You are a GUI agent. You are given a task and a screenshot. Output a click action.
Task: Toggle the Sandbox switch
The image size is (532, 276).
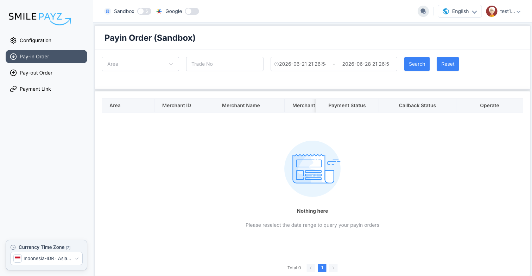tap(144, 11)
